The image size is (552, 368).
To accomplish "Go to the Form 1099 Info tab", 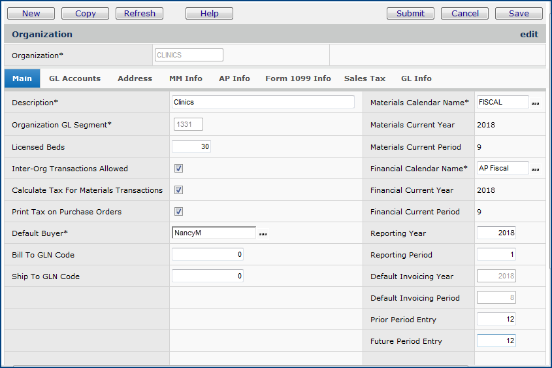I will [298, 78].
